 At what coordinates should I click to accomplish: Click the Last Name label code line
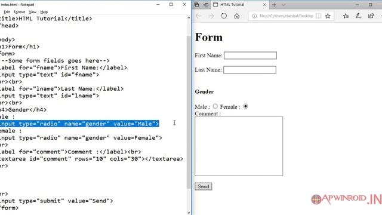click(62, 88)
